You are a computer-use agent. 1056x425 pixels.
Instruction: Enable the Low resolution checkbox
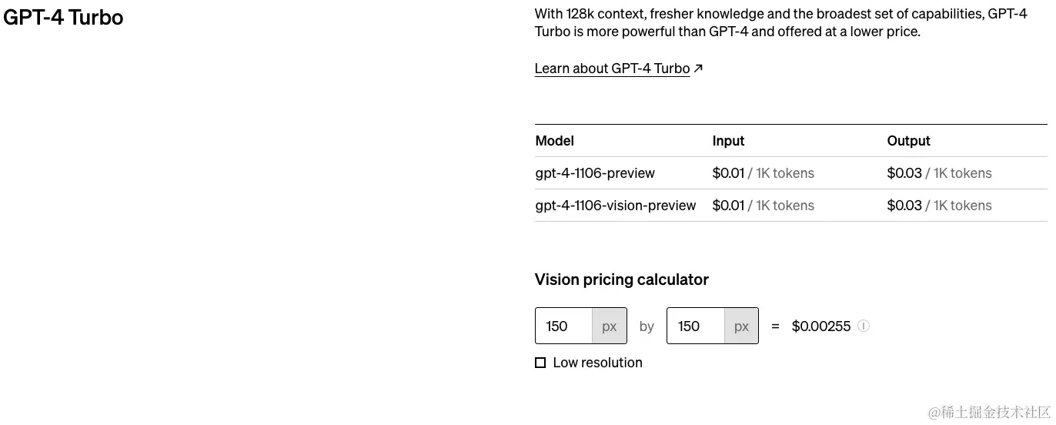[540, 363]
